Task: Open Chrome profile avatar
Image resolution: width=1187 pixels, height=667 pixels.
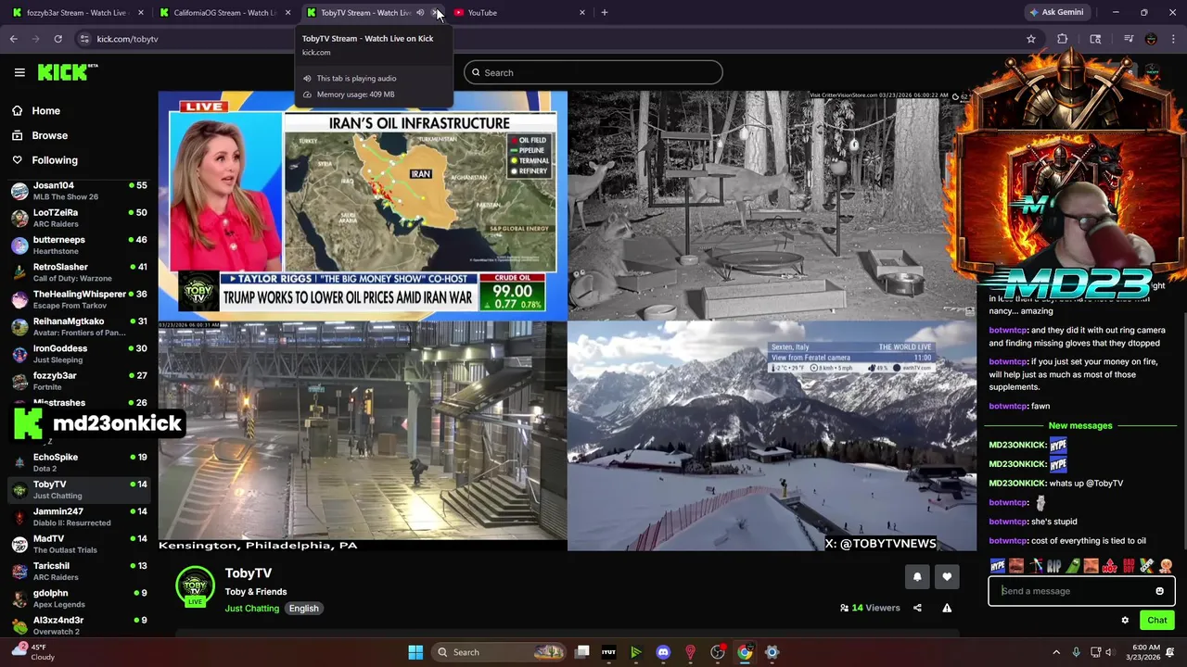Action: pos(1151,39)
